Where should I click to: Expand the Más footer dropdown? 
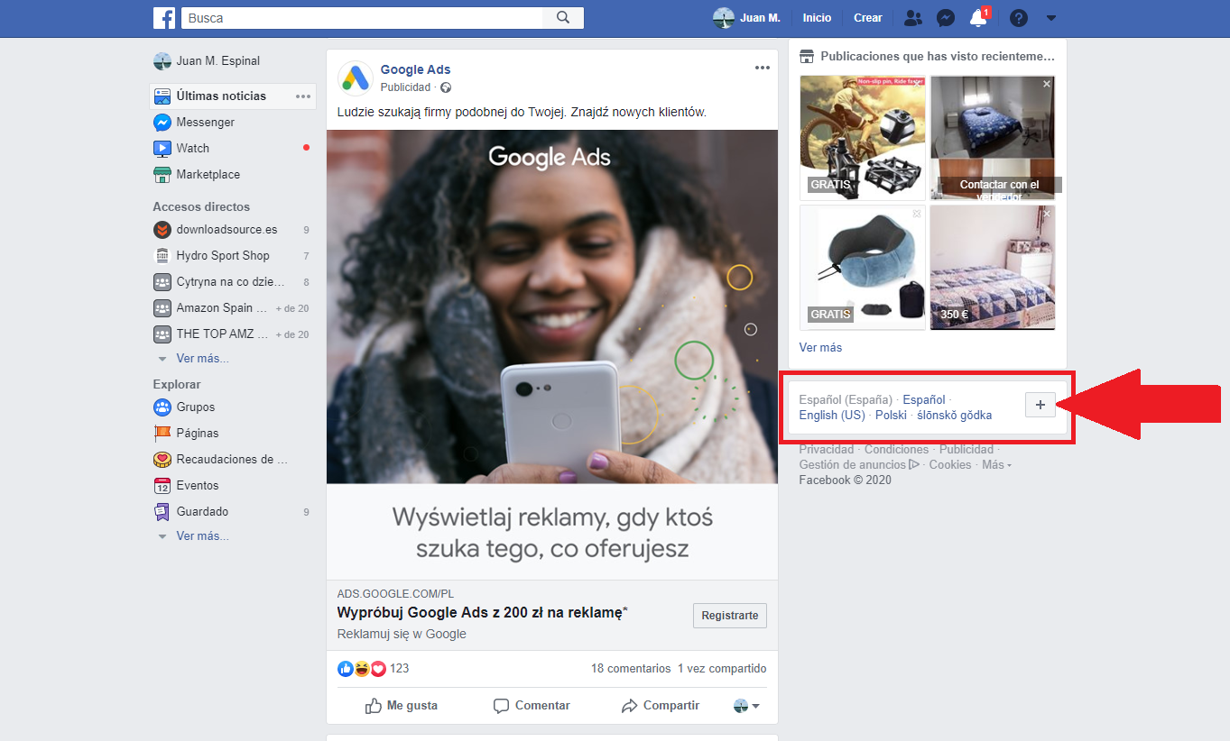pos(996,465)
